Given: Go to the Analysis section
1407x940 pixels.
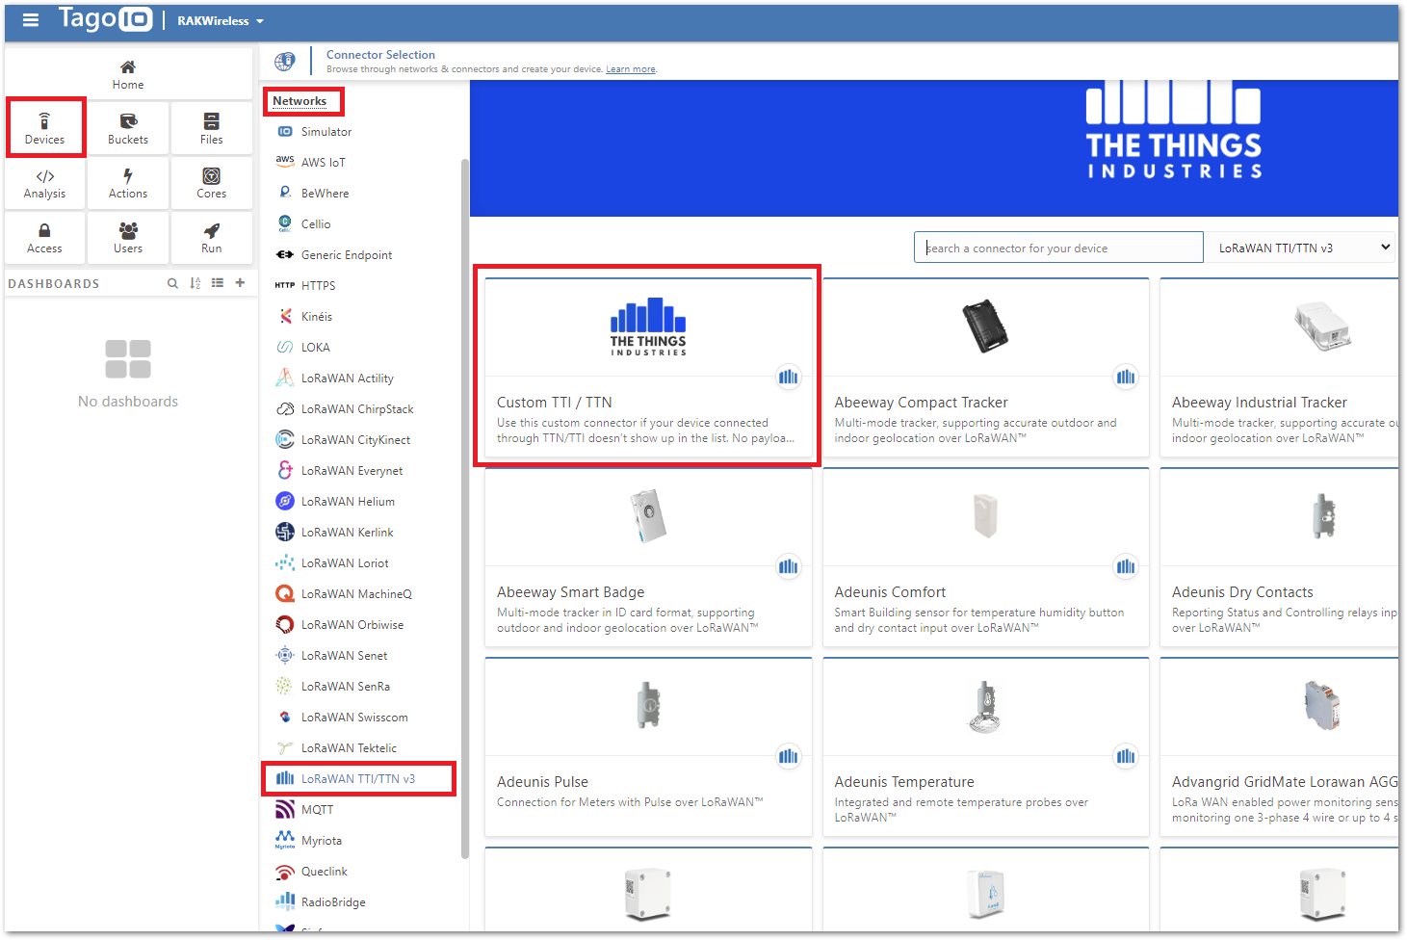Looking at the screenshot, I should [x=45, y=183].
